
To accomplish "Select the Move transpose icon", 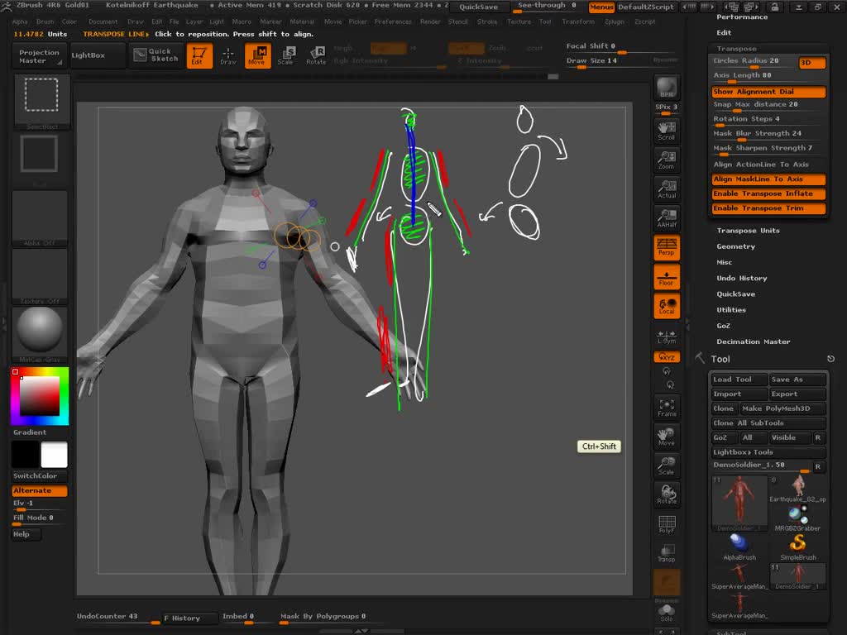I will tap(258, 56).
